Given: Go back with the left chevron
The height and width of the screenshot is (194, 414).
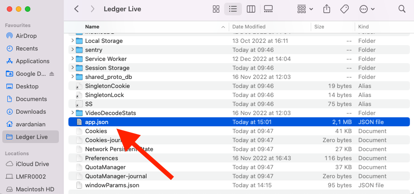Looking at the screenshot, I should (77, 9).
